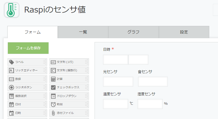Click the 複数選択 list icon
The height and width of the screenshot is (119, 218).
[x=12, y=96]
